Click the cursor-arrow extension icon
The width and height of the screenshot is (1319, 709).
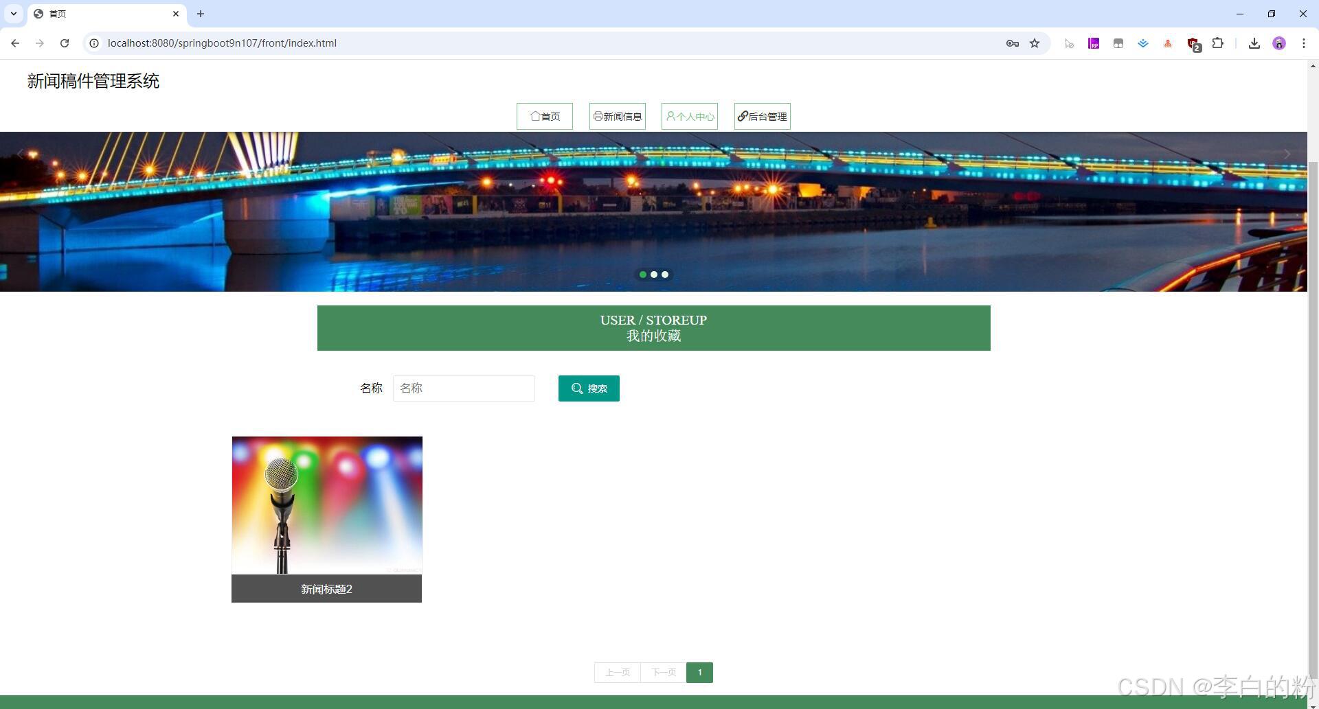[1069, 43]
